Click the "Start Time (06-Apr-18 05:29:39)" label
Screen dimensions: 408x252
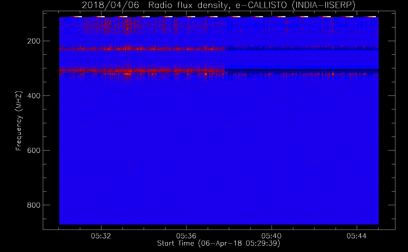point(219,243)
